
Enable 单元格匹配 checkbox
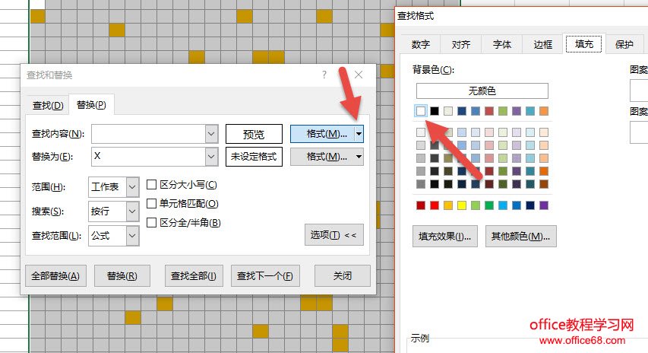(x=152, y=204)
